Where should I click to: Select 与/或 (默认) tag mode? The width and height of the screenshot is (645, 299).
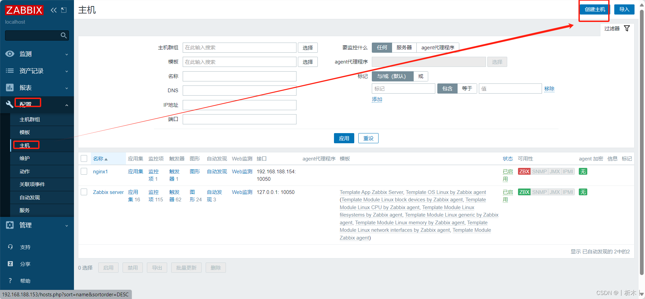392,76
